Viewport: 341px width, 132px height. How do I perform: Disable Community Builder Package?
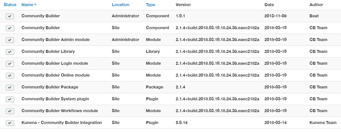tap(10, 87)
